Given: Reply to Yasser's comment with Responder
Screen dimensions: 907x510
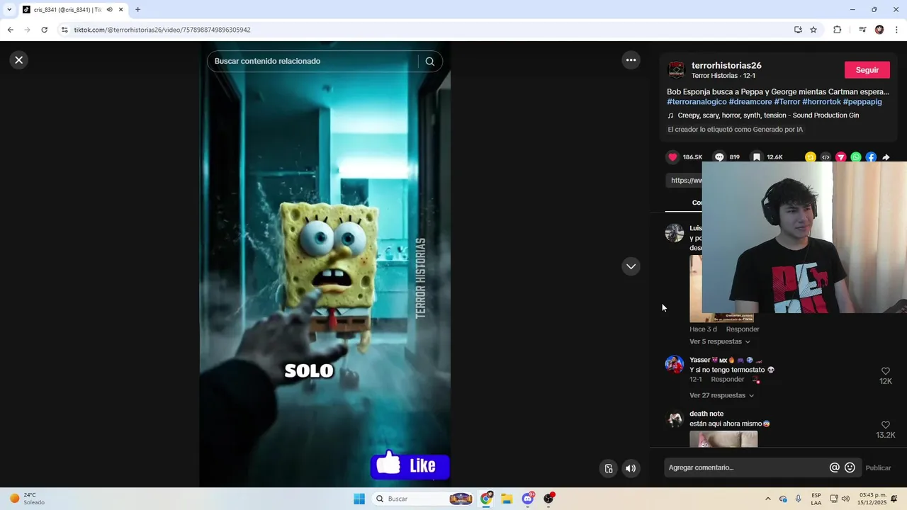Looking at the screenshot, I should [728, 380].
